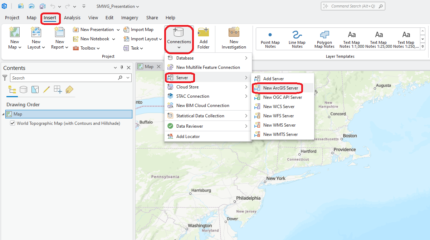The height and width of the screenshot is (240, 430).
Task: Switch to List By Selection view
Action: click(35, 90)
